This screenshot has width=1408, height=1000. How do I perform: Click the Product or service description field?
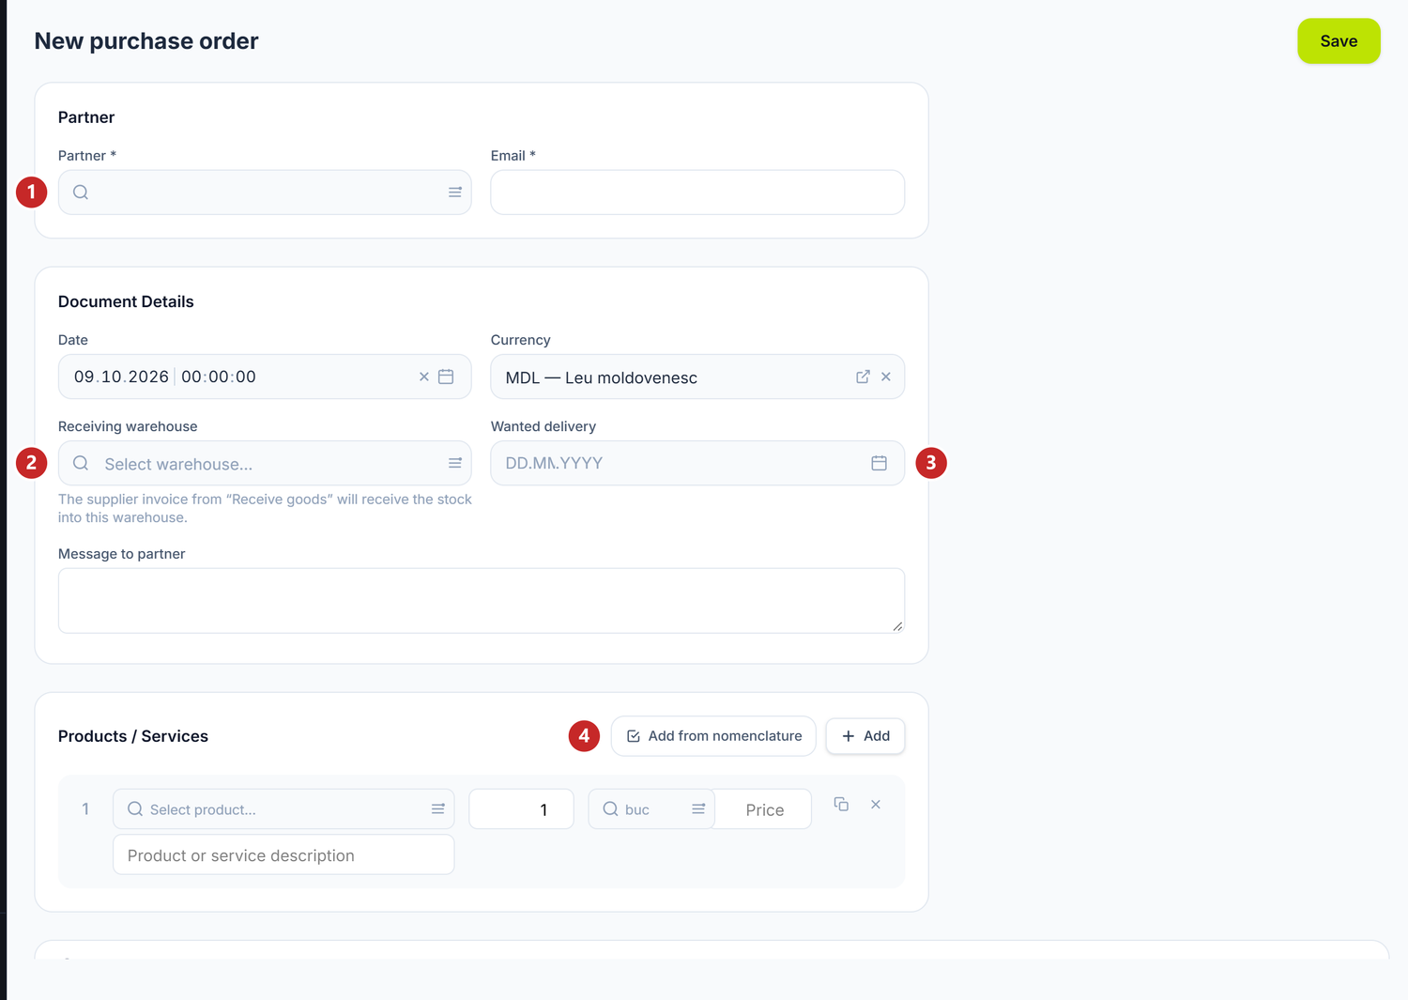[283, 855]
